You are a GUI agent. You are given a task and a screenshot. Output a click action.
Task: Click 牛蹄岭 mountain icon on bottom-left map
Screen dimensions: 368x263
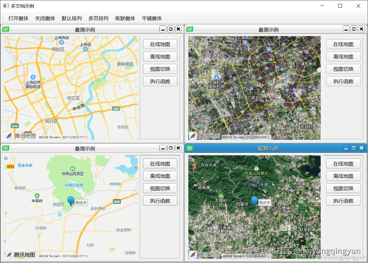click(37, 195)
